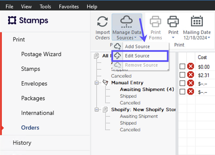The image size is (215, 155).
Task: Click the $2.31 cost cell
Action: [204, 75]
